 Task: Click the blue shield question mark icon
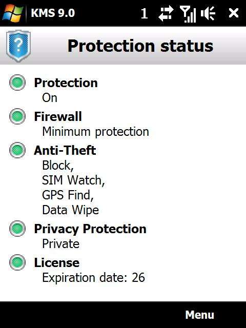[x=18, y=46]
